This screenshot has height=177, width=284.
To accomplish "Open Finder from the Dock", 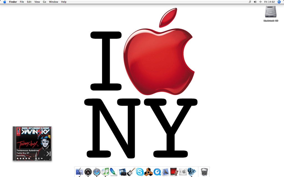I will 79,172.
